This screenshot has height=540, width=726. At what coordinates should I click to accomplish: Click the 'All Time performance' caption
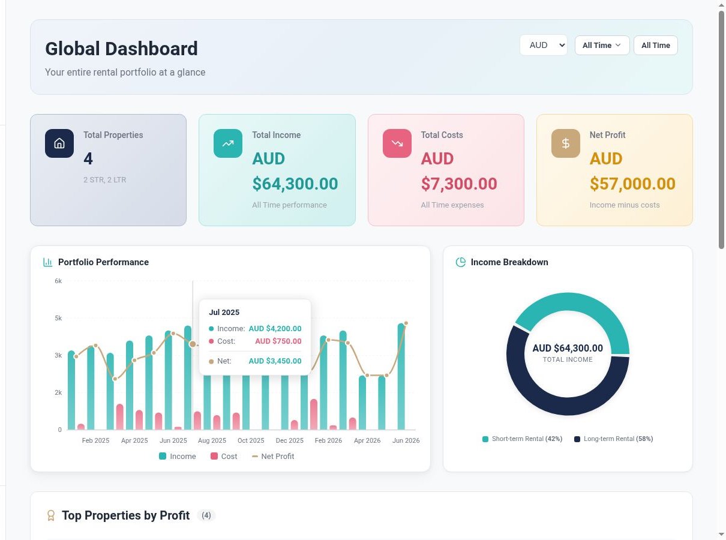click(x=289, y=205)
